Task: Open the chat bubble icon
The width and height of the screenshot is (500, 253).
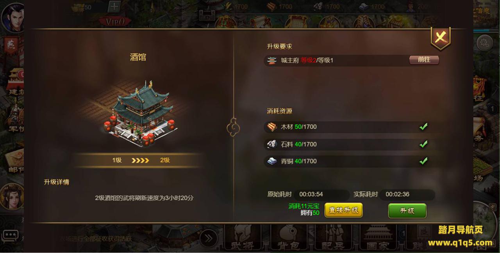Action: (10, 235)
